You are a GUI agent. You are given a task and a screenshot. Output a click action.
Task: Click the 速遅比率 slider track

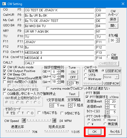pyautogui.click(x=18, y=131)
